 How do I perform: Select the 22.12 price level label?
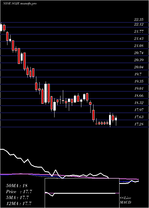139,24
